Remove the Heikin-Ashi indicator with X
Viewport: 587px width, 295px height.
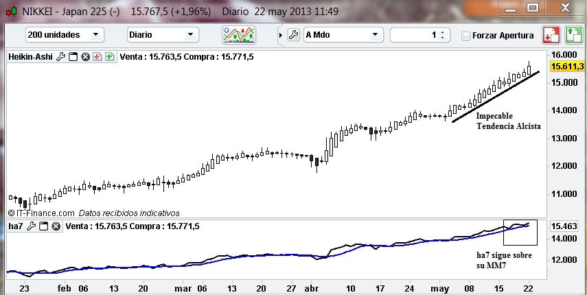pyautogui.click(x=86, y=57)
